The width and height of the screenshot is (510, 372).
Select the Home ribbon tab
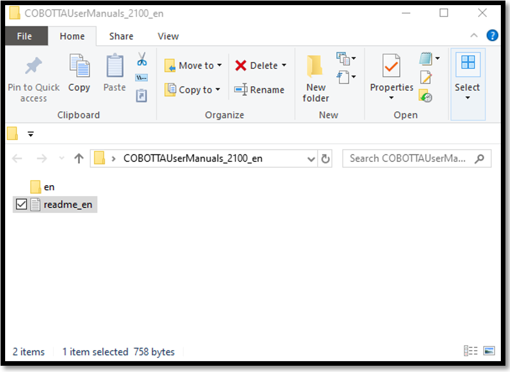coord(72,36)
